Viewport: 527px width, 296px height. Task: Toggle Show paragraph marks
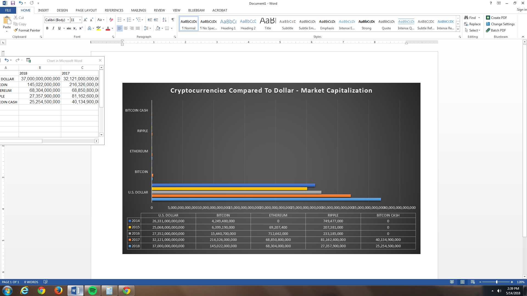(x=173, y=20)
